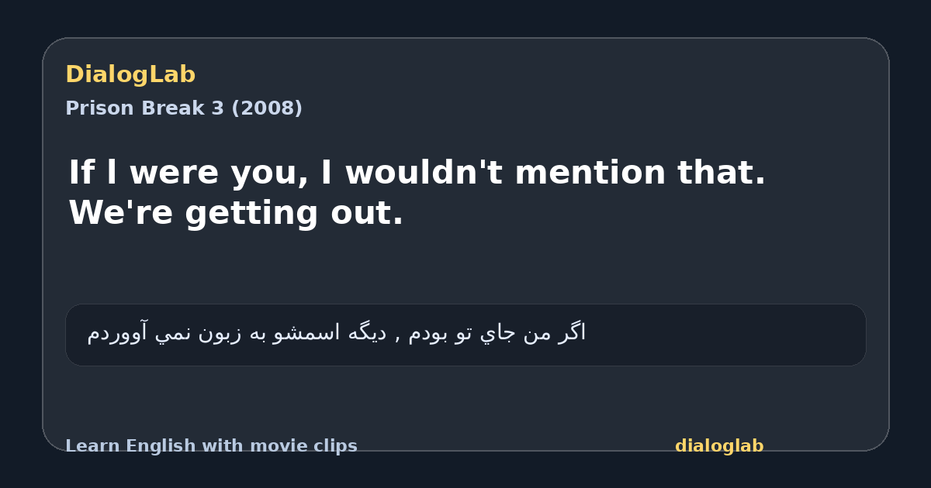The image size is (931, 488).
Task: Select the "We're getting out." line
Action: [x=236, y=214]
